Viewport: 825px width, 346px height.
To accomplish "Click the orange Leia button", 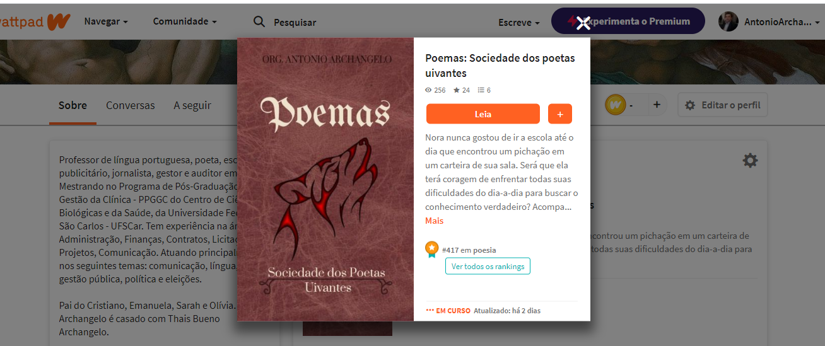I will coord(483,114).
